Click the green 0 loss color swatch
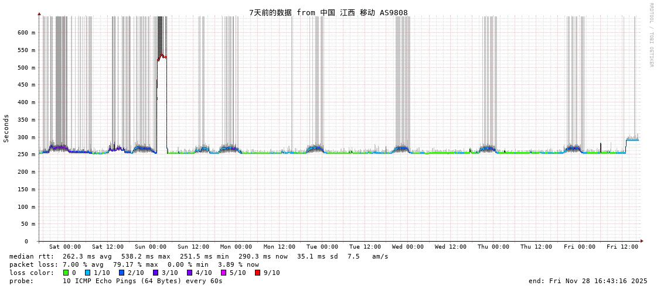Screen dimensions: 657x289 point(66,273)
